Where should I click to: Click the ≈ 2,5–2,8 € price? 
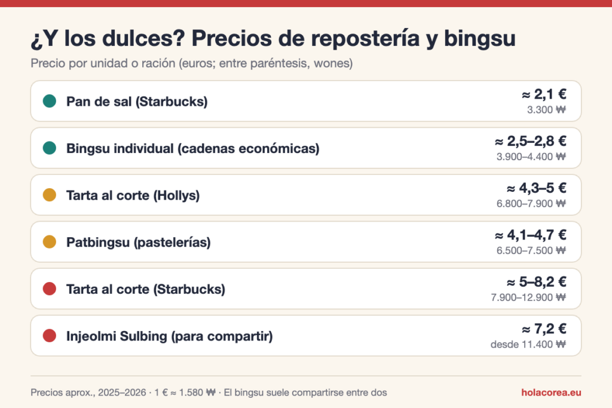coord(531,141)
